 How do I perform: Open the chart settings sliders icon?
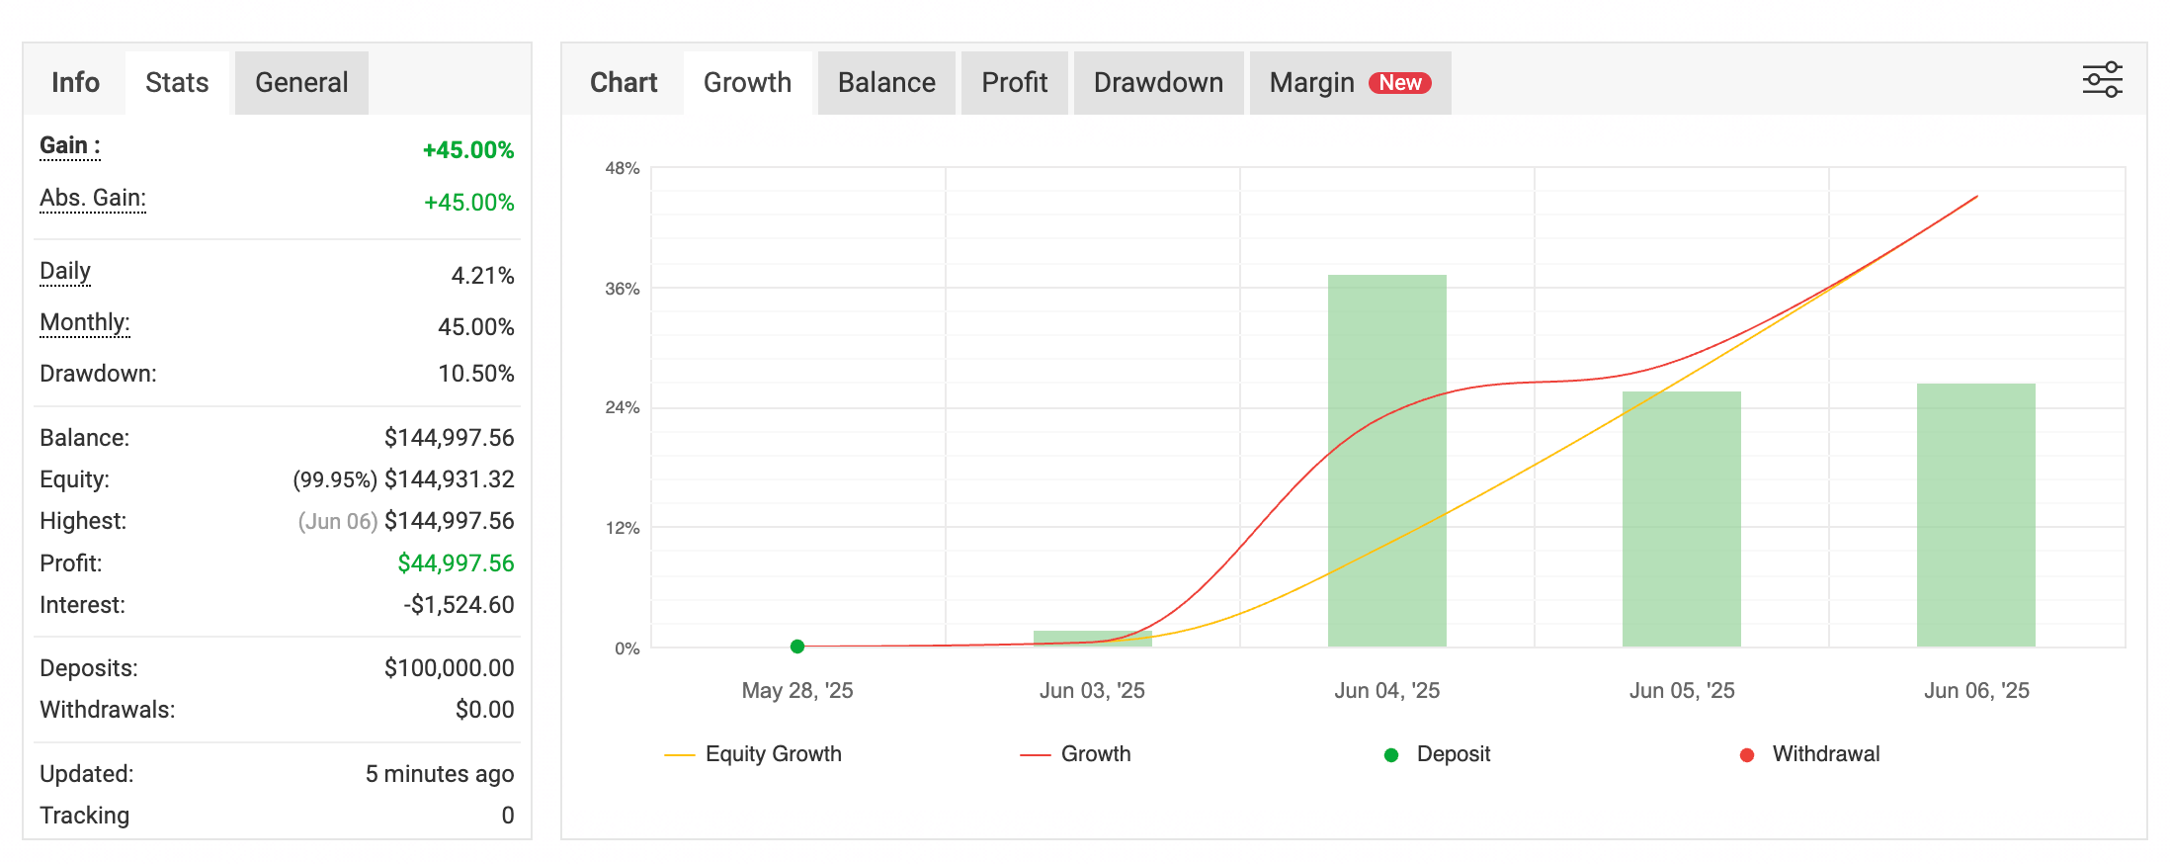[x=2102, y=80]
